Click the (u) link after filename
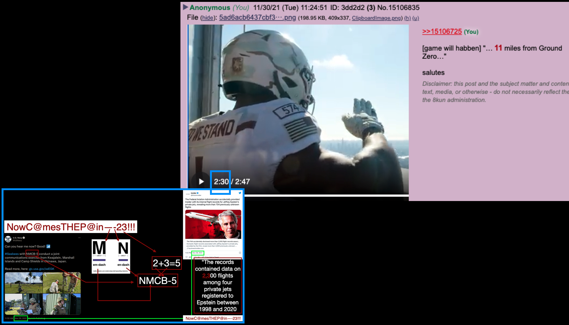 coord(416,18)
